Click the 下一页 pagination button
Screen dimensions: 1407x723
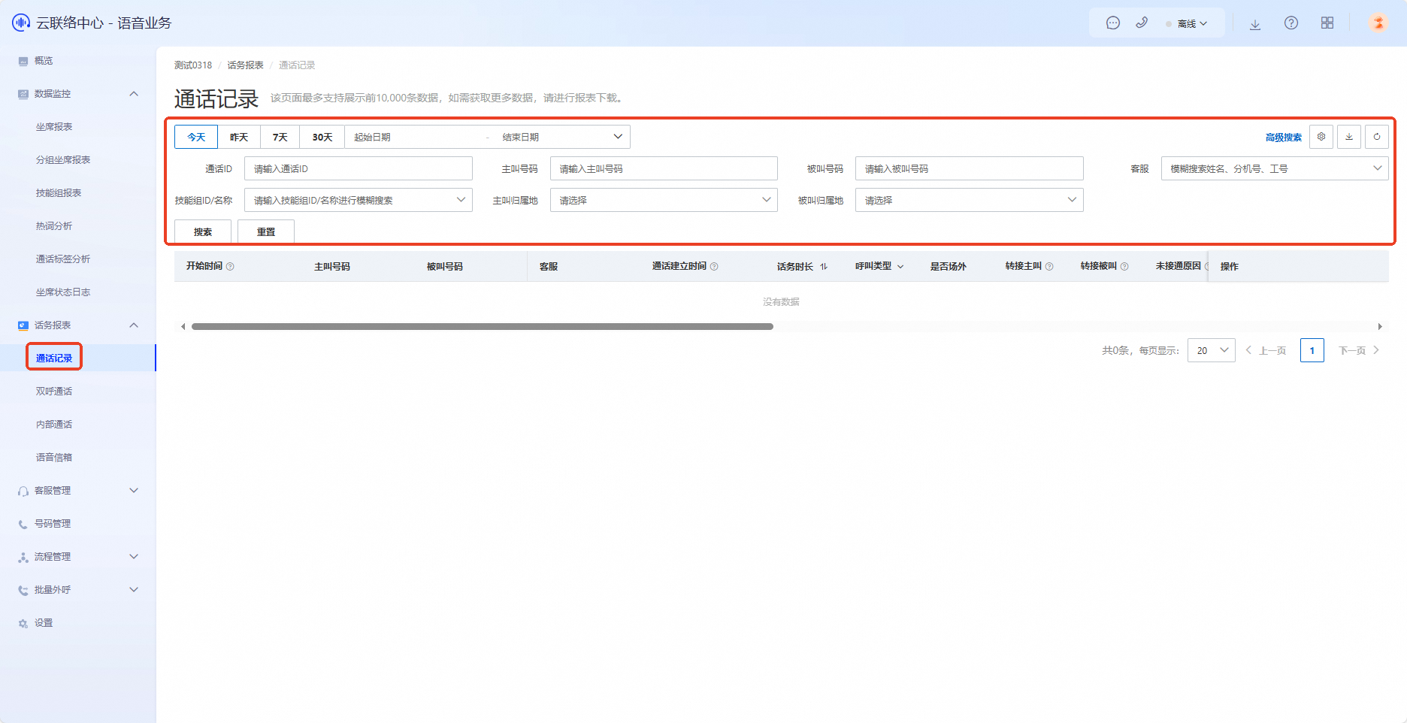pyautogui.click(x=1360, y=351)
